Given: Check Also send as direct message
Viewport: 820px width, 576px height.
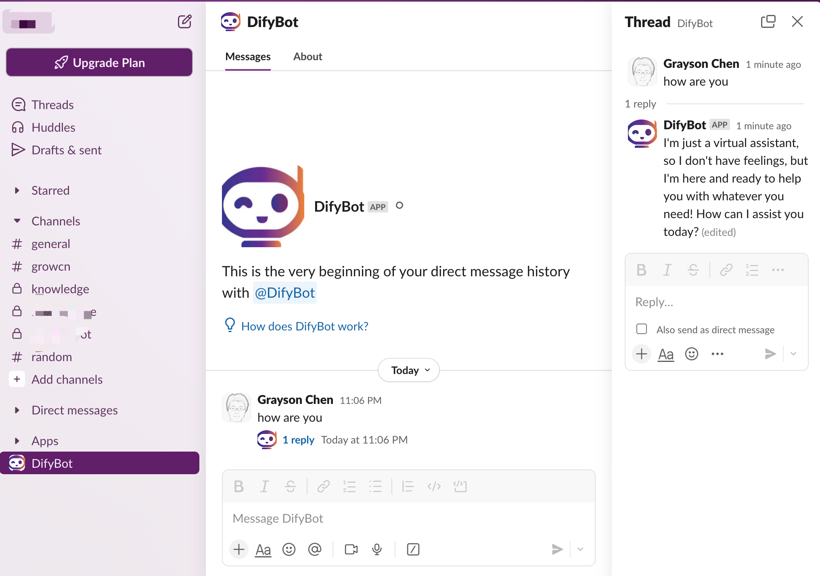Looking at the screenshot, I should pyautogui.click(x=642, y=329).
